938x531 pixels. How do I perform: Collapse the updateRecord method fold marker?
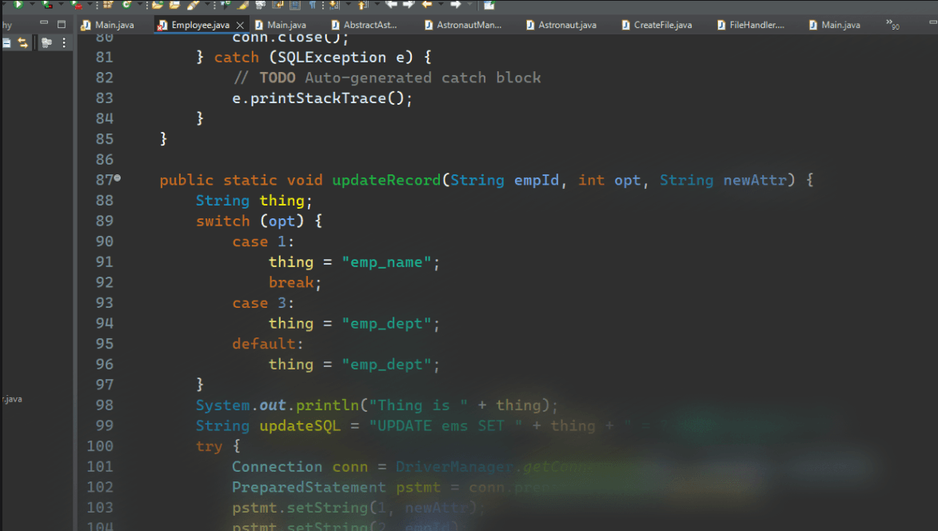click(x=118, y=178)
